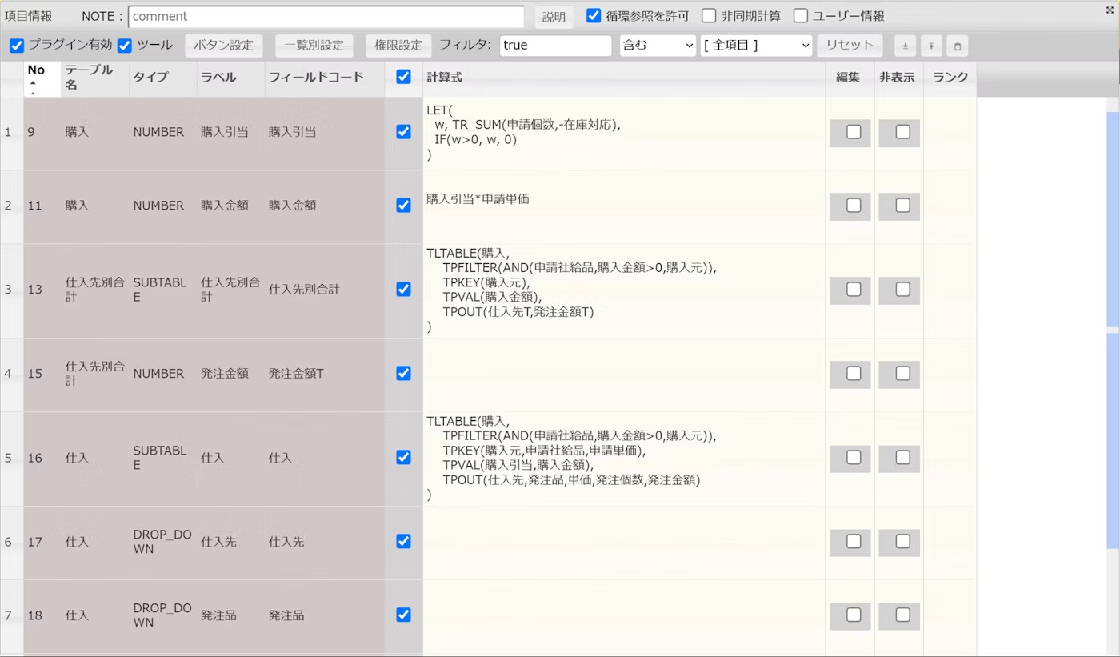Toggle the select-all checkbox in the table header

click(x=404, y=77)
